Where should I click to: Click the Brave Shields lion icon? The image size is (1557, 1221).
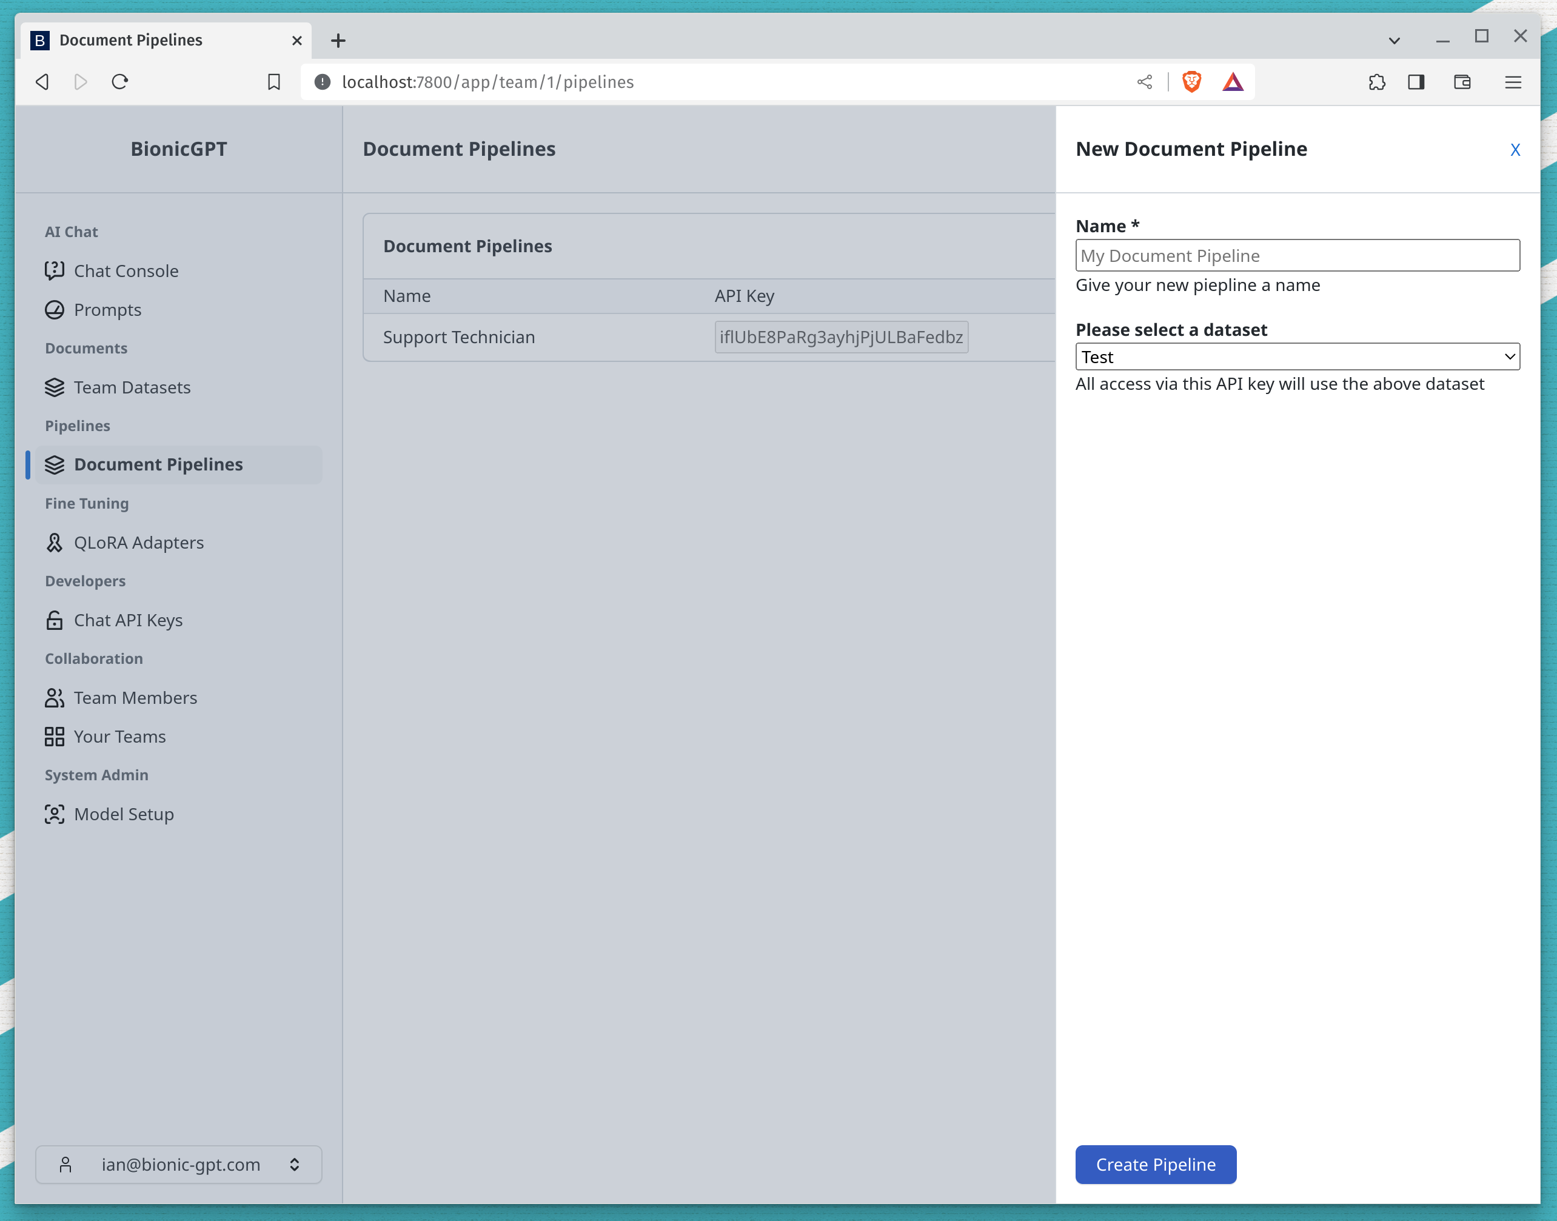point(1191,82)
